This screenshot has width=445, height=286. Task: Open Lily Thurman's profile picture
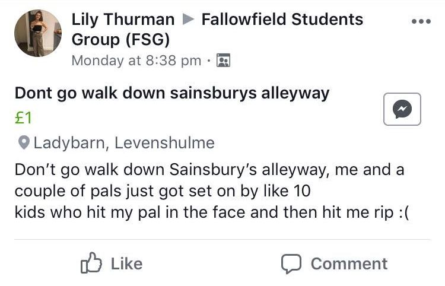[x=38, y=33]
